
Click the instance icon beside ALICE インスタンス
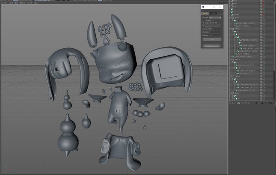tap(238, 73)
